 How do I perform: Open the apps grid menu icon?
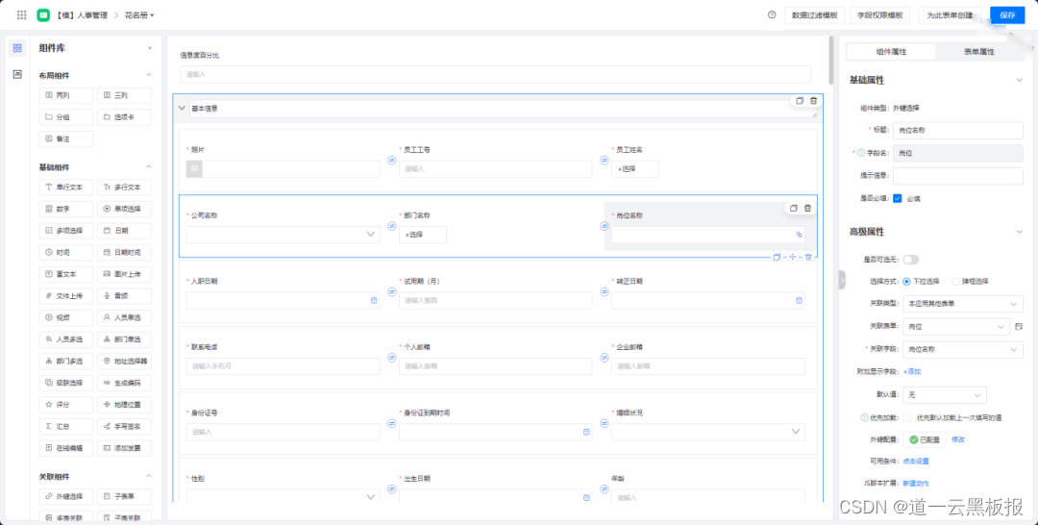(x=22, y=14)
